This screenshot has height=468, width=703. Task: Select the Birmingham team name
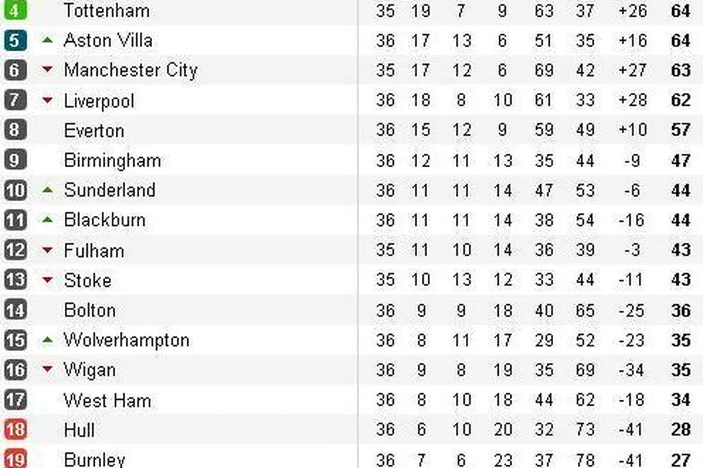pyautogui.click(x=112, y=160)
